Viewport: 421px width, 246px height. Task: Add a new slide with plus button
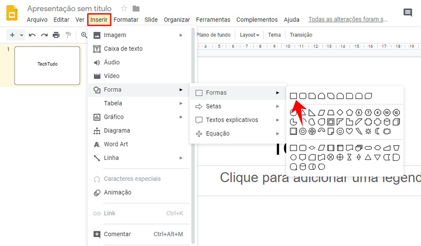click(x=12, y=35)
